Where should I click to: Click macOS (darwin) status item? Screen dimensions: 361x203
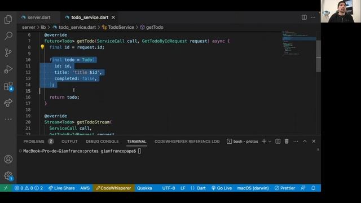tap(253, 188)
